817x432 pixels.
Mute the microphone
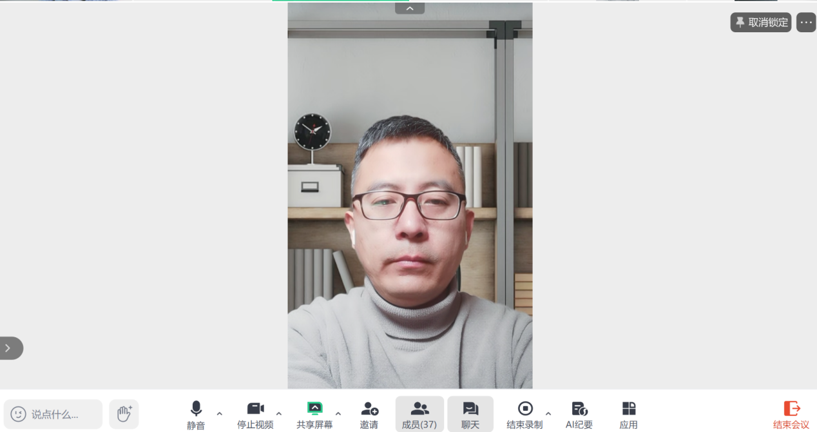pyautogui.click(x=196, y=413)
